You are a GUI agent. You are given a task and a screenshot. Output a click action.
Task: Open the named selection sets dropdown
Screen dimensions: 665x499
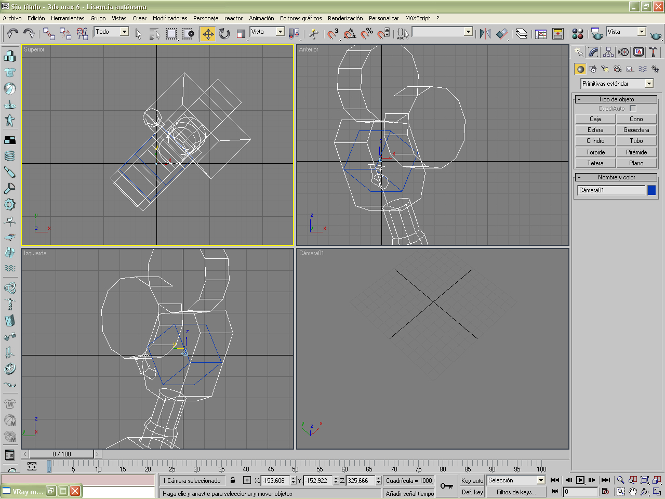tap(468, 32)
